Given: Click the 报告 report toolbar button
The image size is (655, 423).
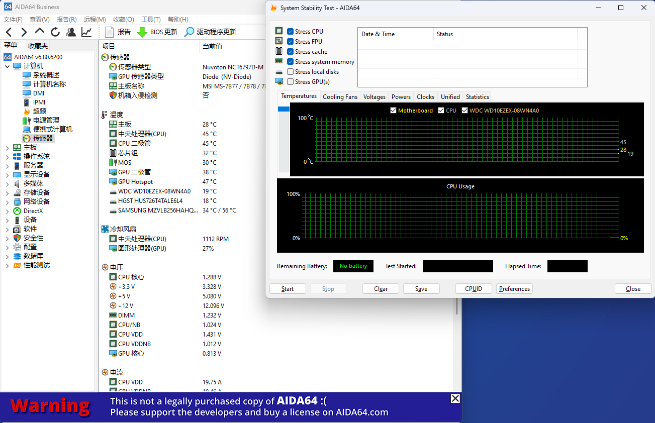Looking at the screenshot, I should (x=118, y=32).
